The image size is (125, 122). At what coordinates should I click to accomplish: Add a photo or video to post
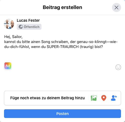click(x=94, y=98)
